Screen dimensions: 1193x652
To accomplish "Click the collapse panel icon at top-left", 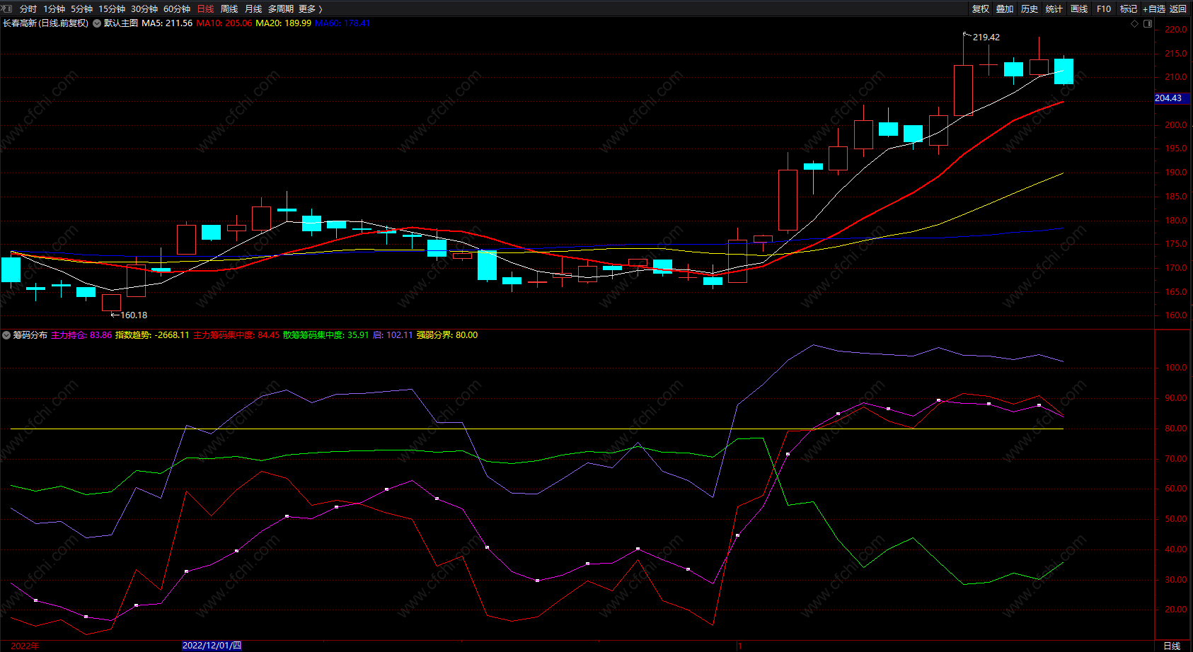I will [7, 8].
